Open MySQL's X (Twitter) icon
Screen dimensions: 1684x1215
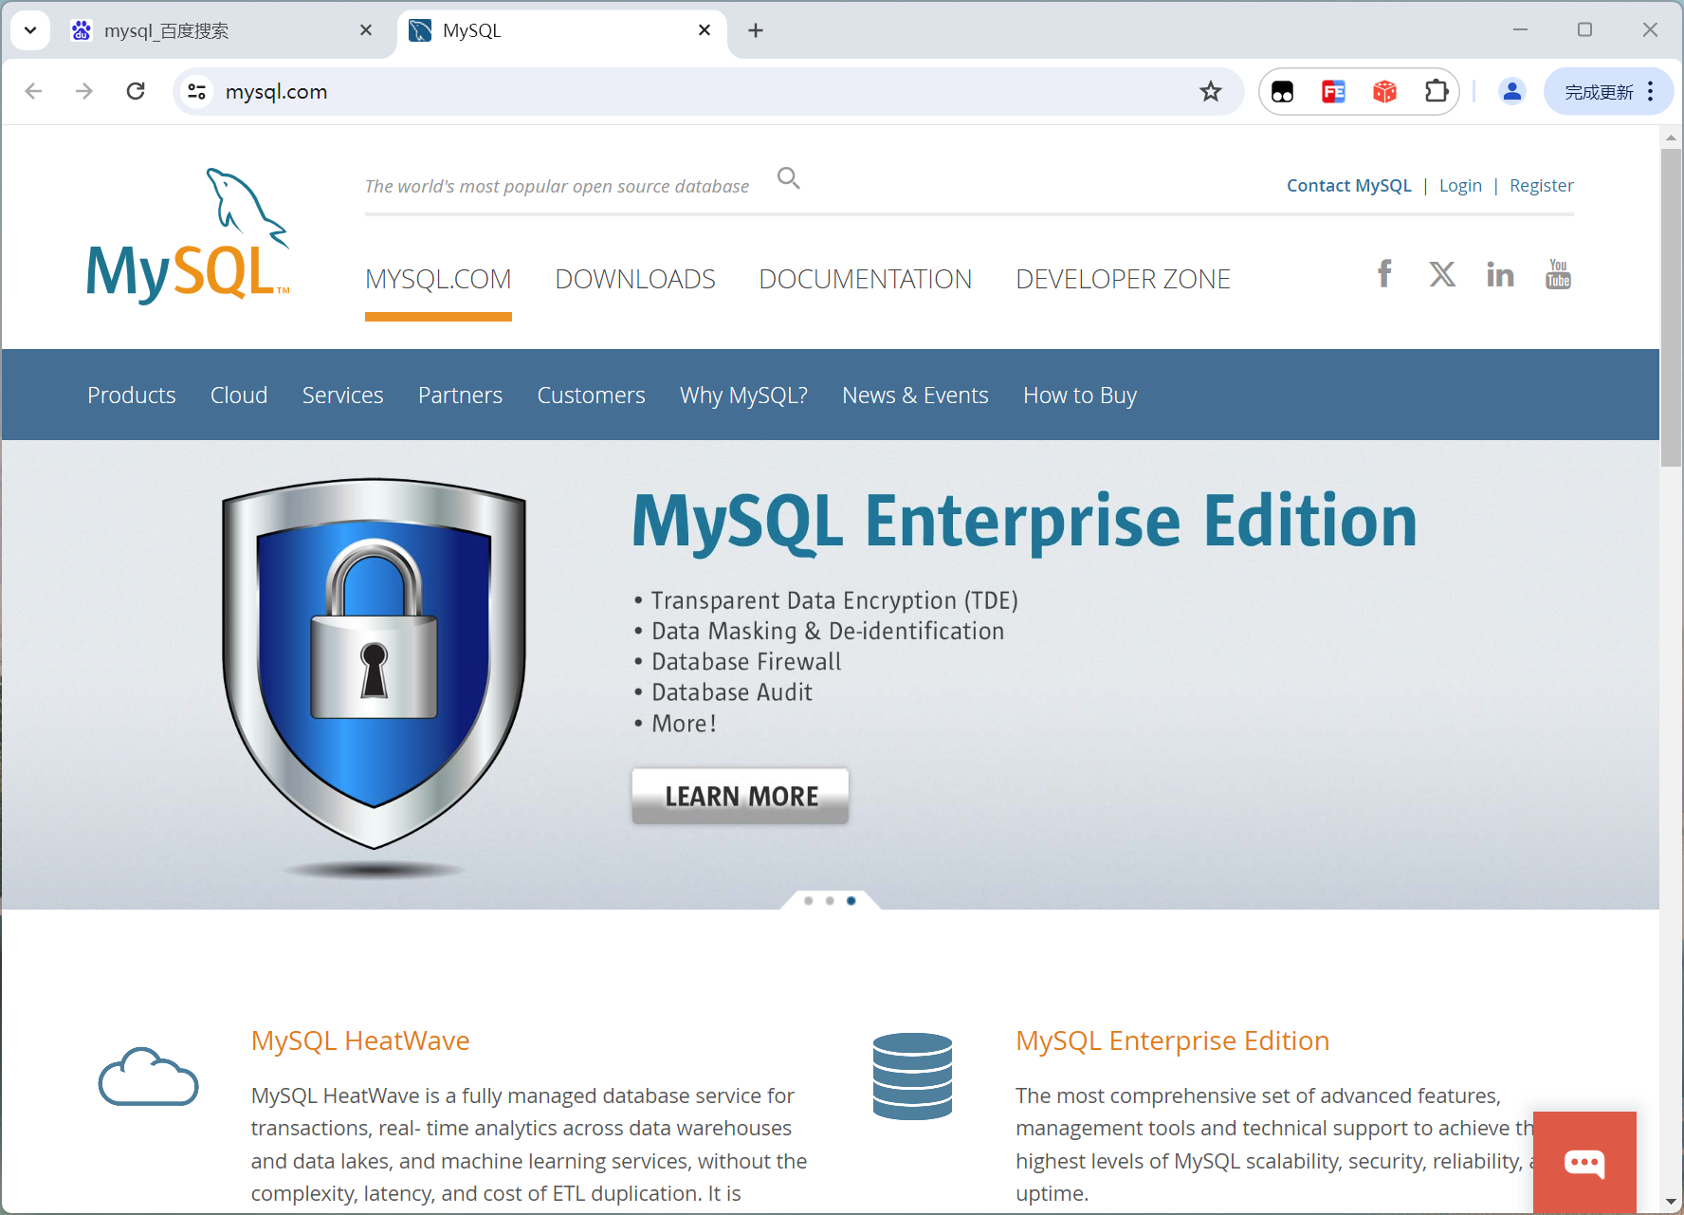(x=1442, y=274)
